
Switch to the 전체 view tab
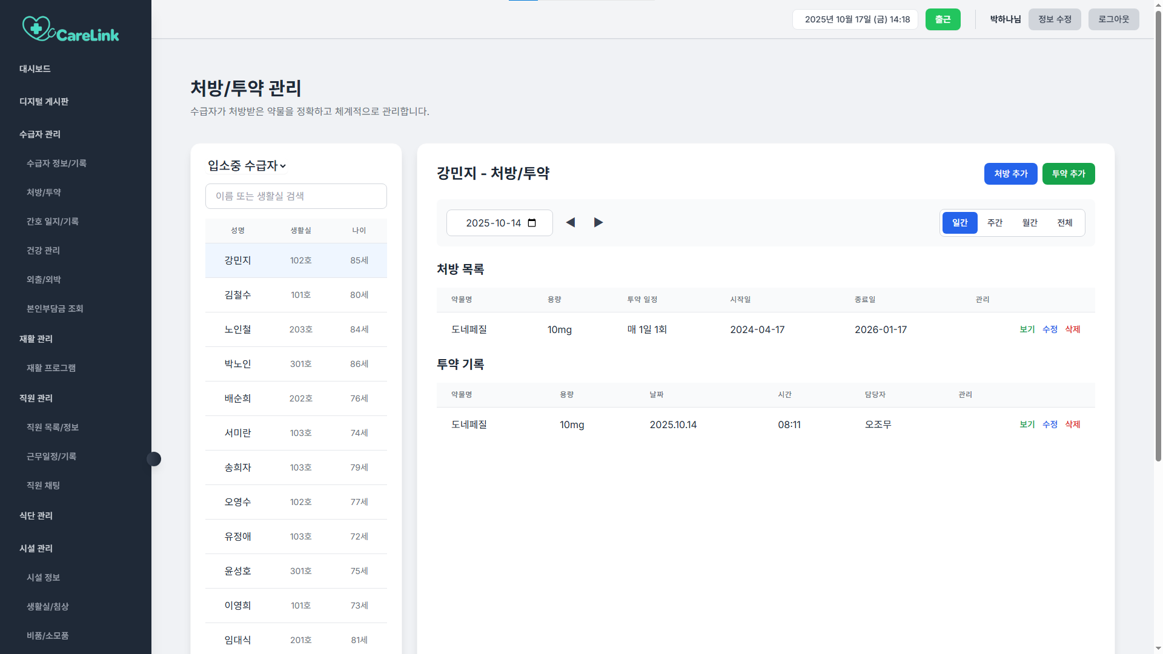pos(1065,223)
